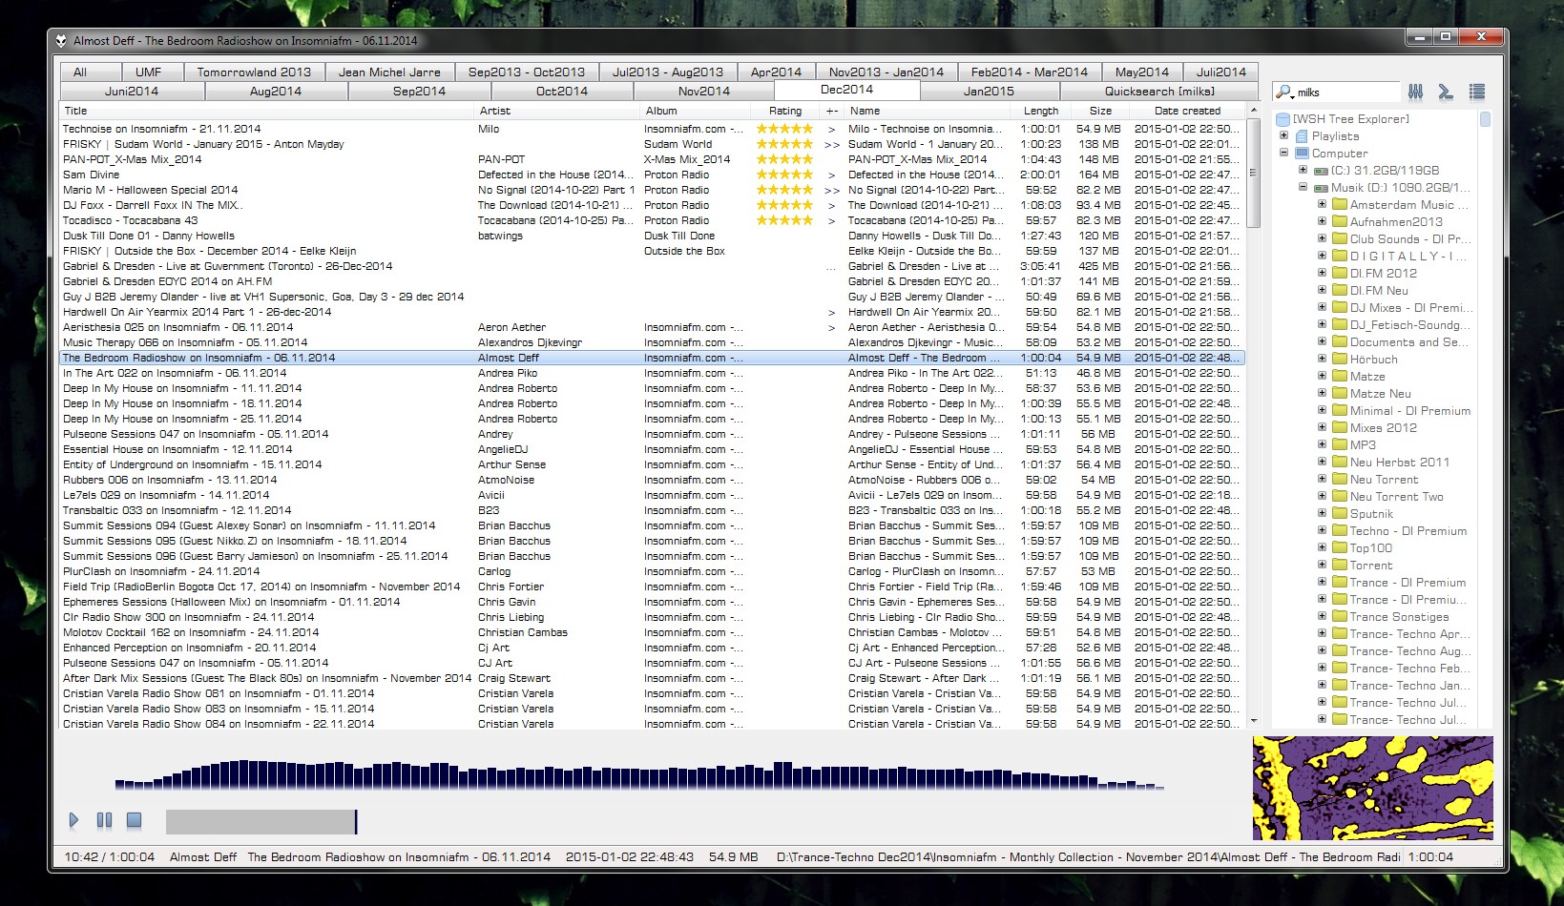Expand the DI.FM Neu folder

[x=1322, y=290]
